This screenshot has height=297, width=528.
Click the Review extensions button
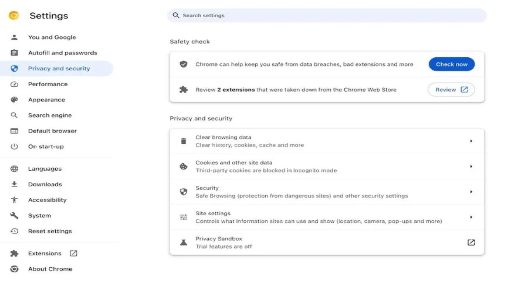451,90
